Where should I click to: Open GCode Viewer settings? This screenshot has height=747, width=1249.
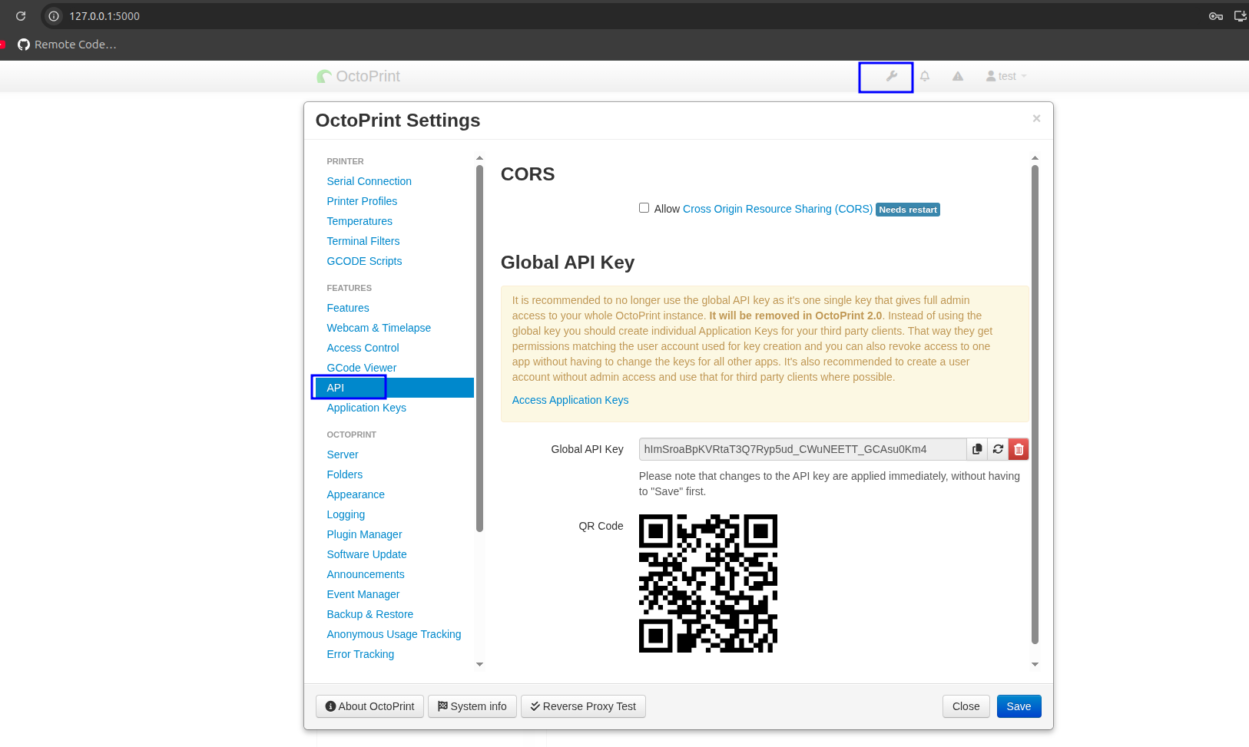coord(362,368)
